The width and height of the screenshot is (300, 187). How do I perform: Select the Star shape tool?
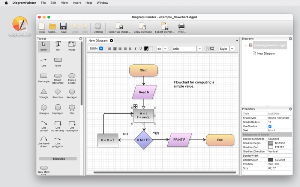[x=72, y=110]
